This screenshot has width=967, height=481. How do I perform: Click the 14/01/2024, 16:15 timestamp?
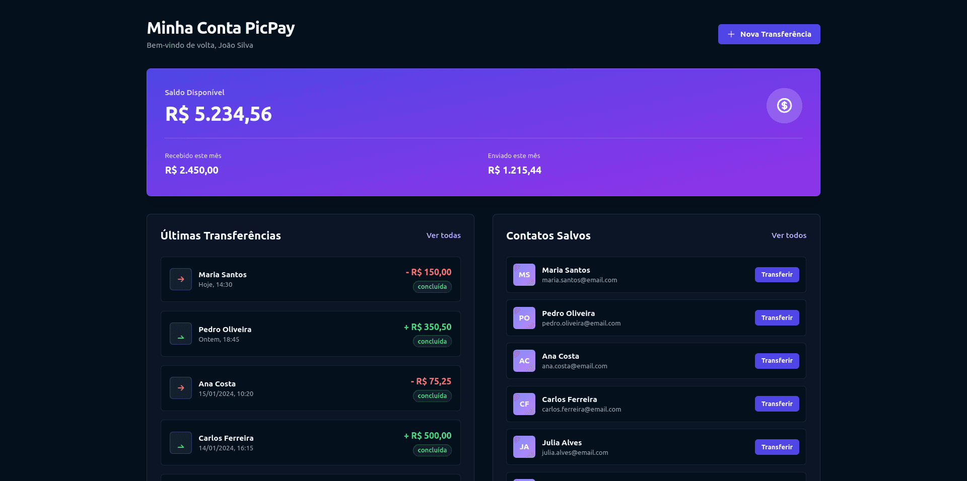tap(226, 448)
